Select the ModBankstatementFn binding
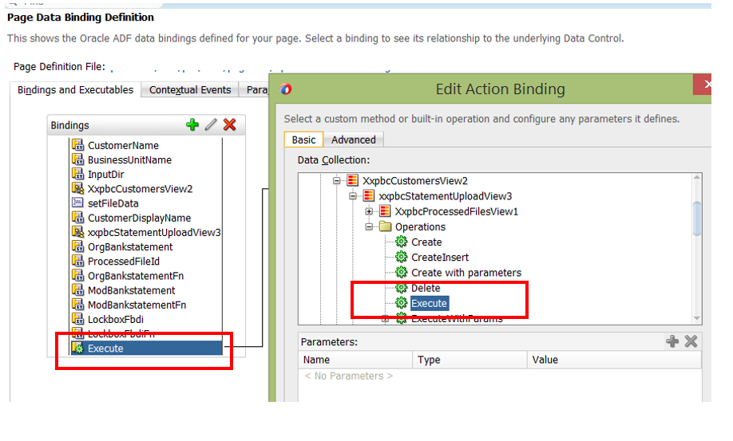This screenshot has width=733, height=441. pyautogui.click(x=137, y=305)
